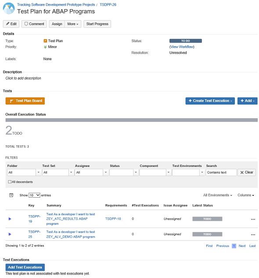Open actions ellipsis for TSDPP-25 row

pos(253,235)
